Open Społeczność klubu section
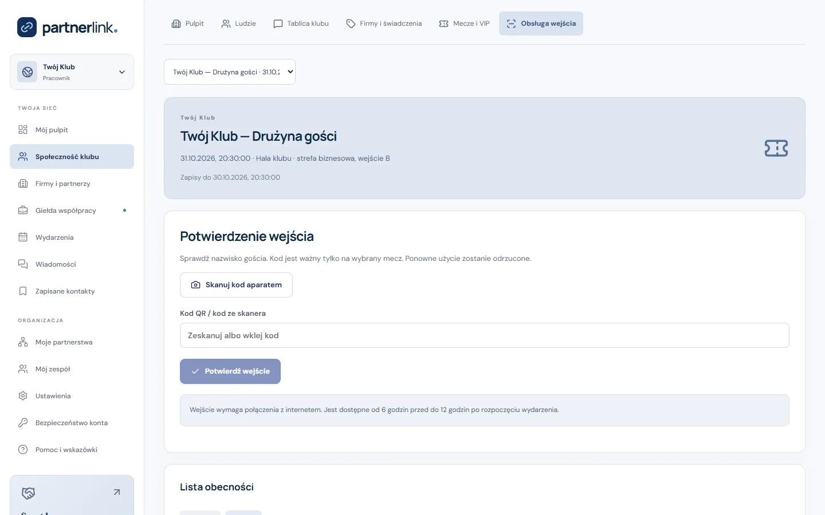The image size is (825, 515). 72,157
